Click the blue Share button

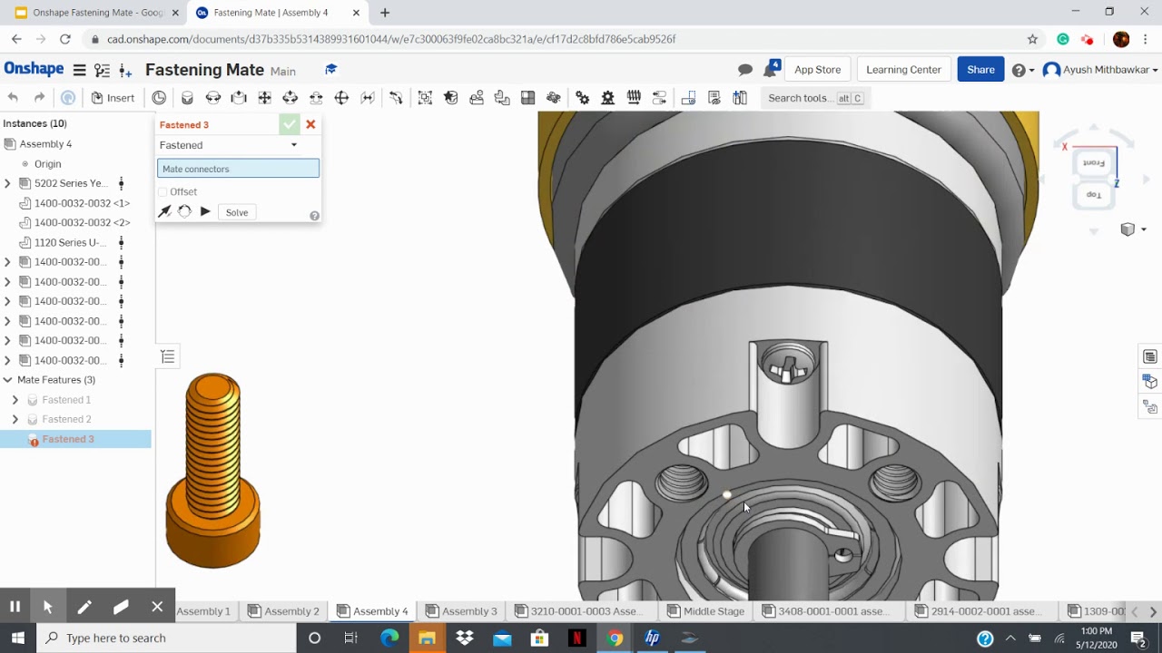point(980,70)
